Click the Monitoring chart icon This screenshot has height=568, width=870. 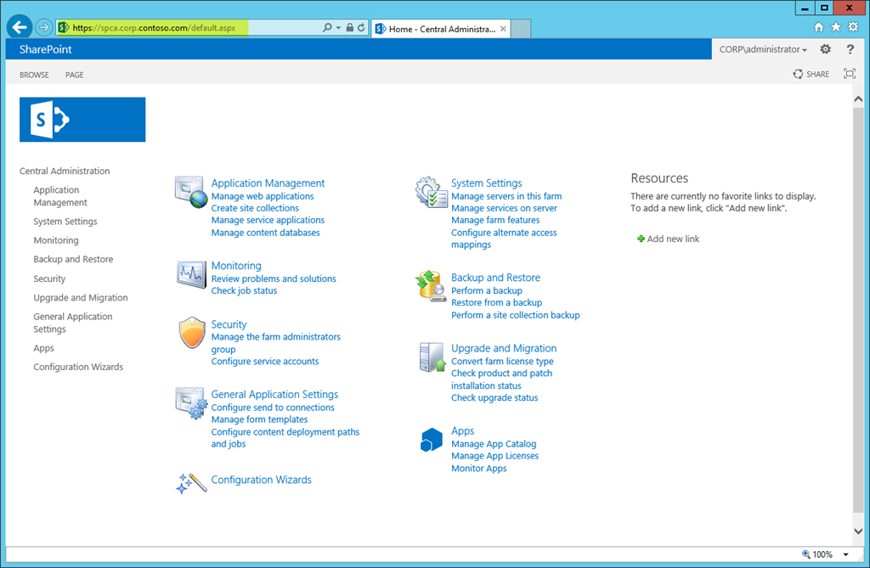191,274
